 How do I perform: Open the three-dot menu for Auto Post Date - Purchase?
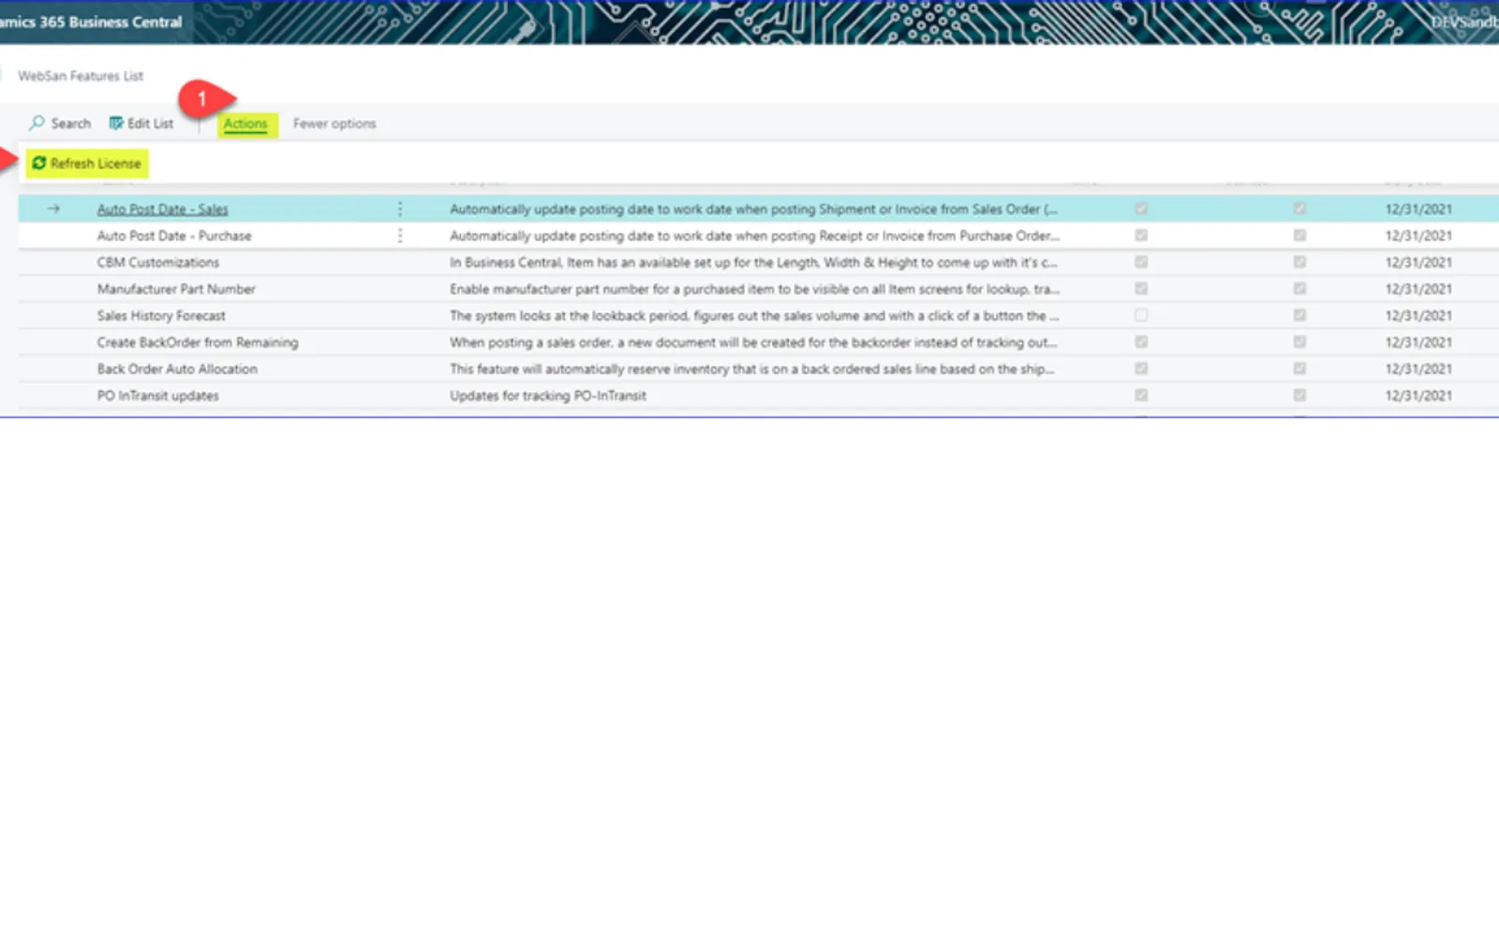(x=400, y=235)
